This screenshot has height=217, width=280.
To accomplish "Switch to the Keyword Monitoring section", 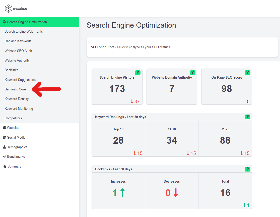I will pyautogui.click(x=19, y=108).
